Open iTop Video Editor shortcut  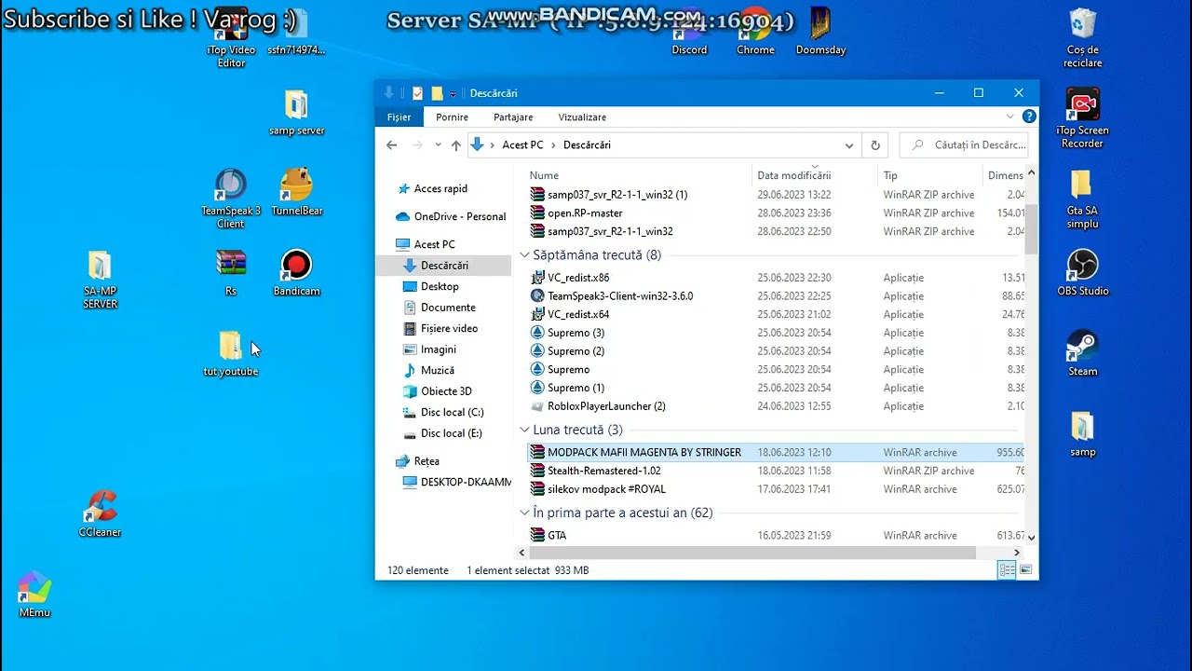pyautogui.click(x=231, y=37)
